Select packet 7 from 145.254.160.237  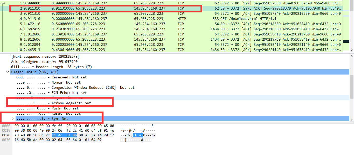tap(104, 34)
